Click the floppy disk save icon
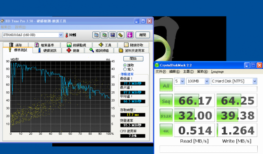This screenshot has width=263, height=154. point(112,35)
